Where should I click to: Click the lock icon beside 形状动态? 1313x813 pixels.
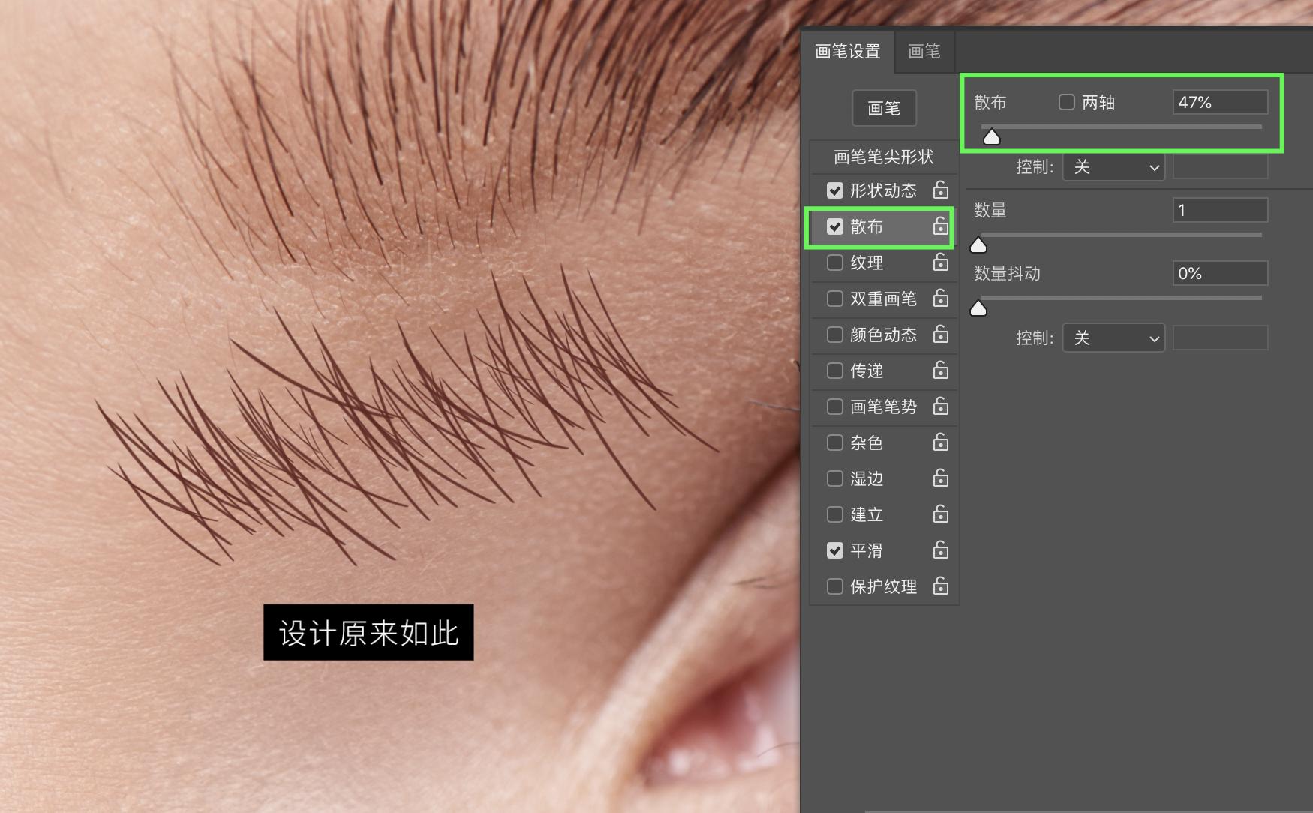pos(940,190)
